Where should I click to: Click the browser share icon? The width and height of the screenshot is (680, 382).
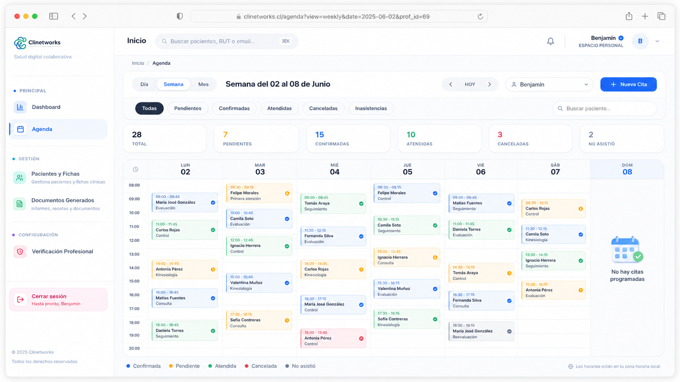(629, 16)
